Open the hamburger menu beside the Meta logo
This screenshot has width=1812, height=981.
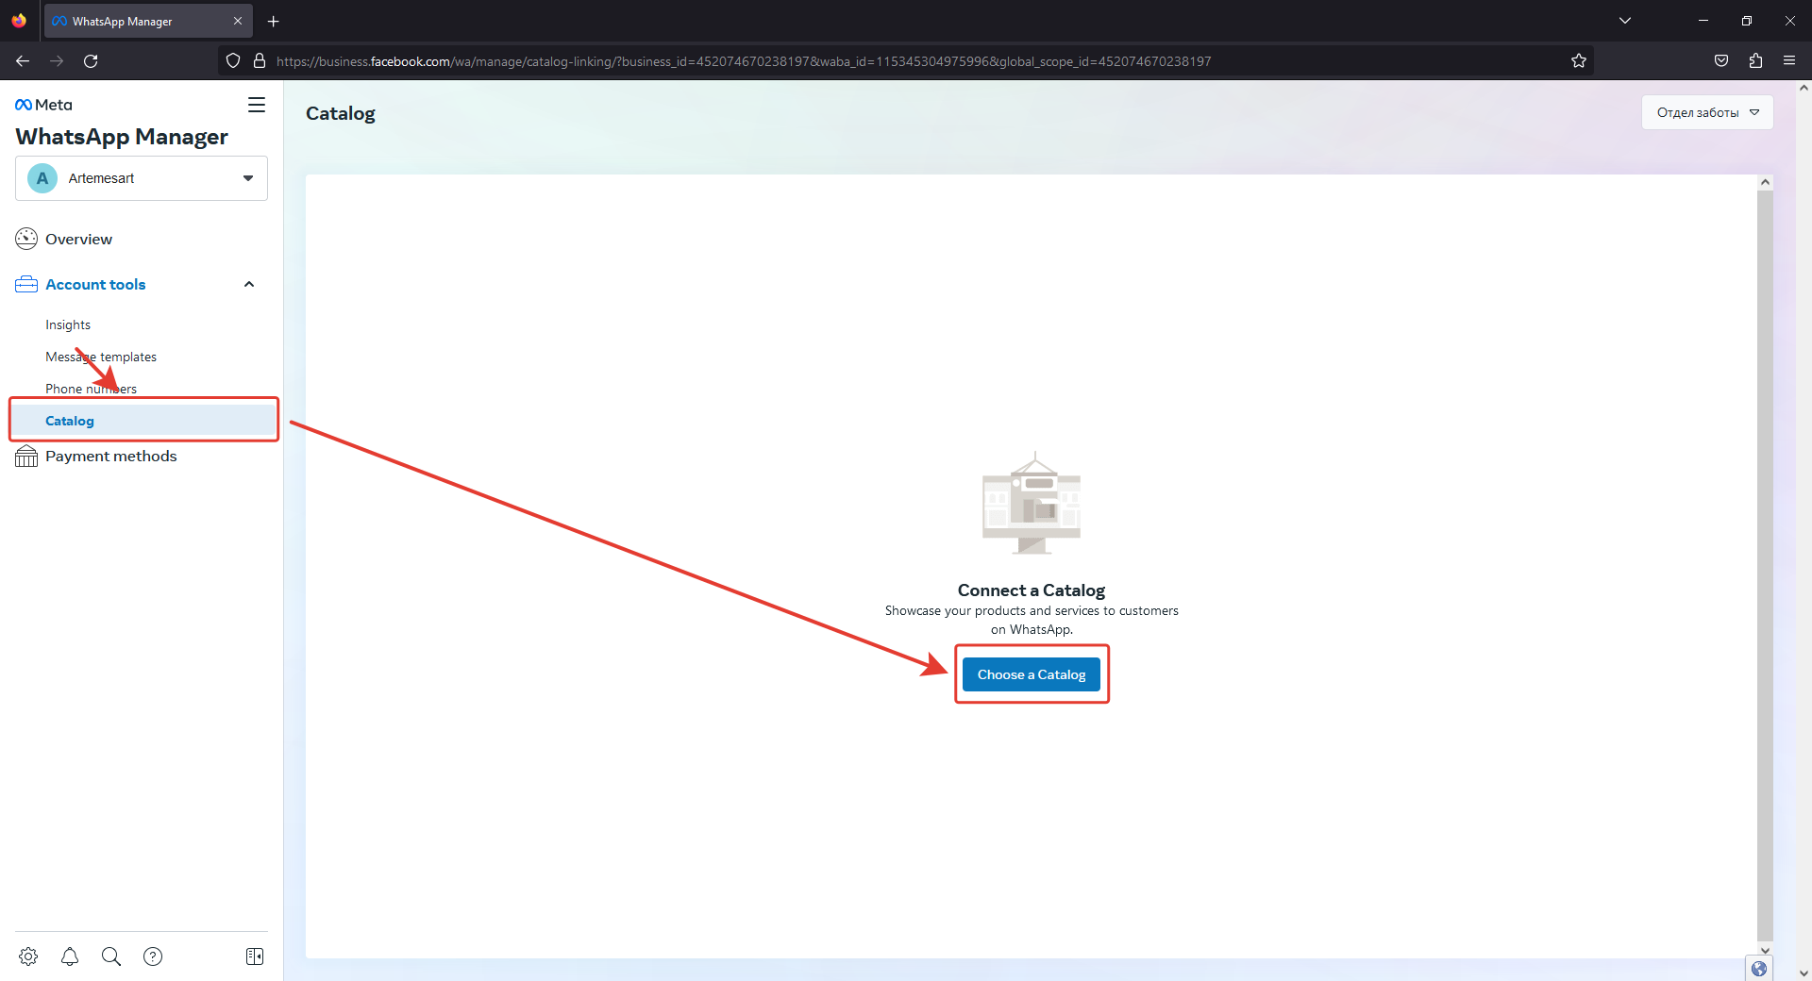[257, 105]
